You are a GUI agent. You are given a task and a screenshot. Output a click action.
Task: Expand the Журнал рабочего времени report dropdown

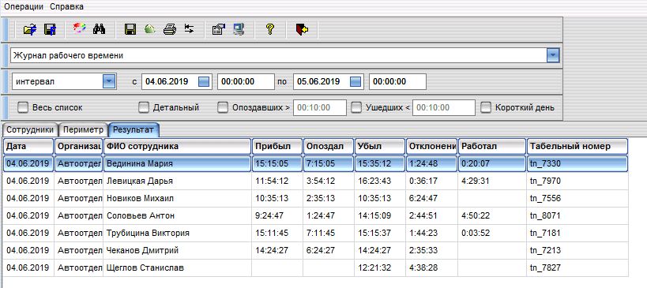pyautogui.click(x=553, y=55)
